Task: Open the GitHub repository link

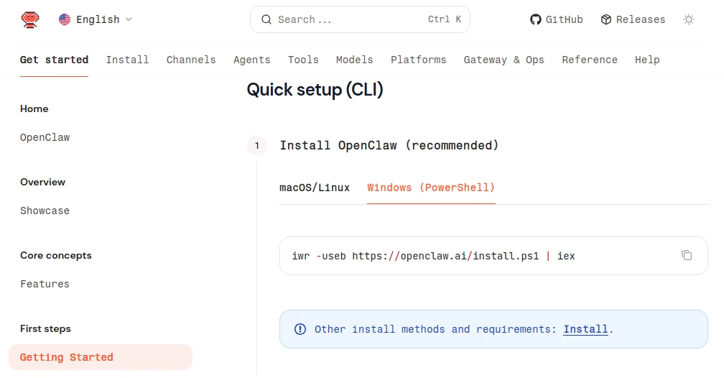Action: (x=557, y=19)
